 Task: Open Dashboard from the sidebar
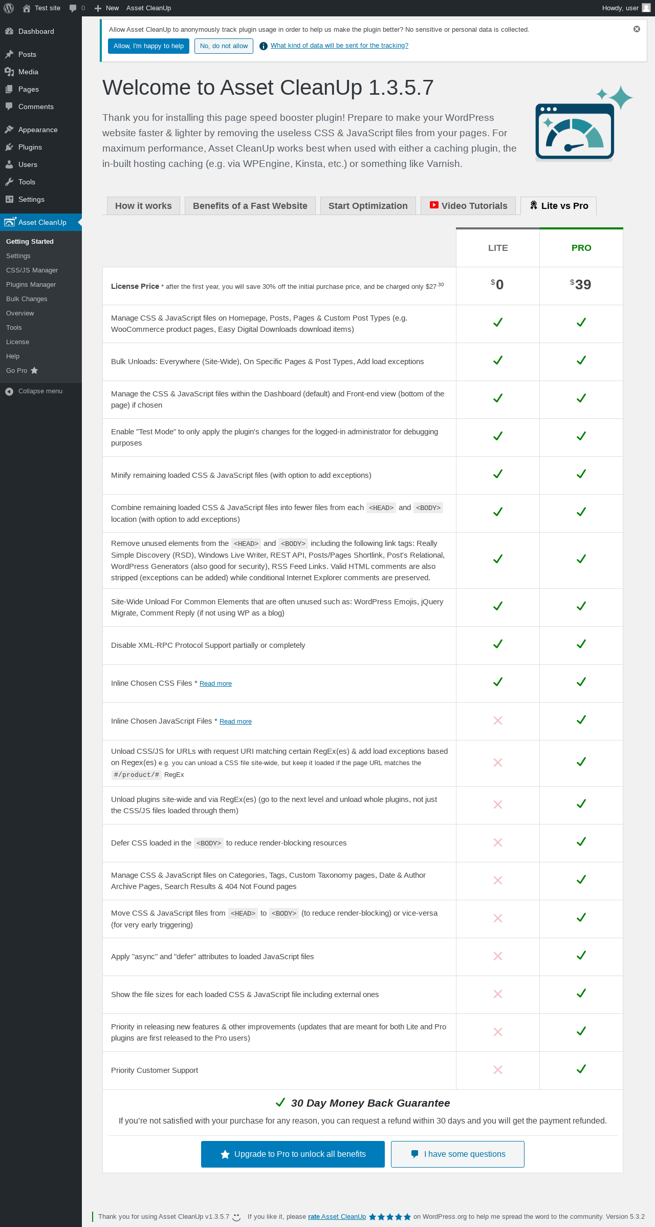pos(41,31)
